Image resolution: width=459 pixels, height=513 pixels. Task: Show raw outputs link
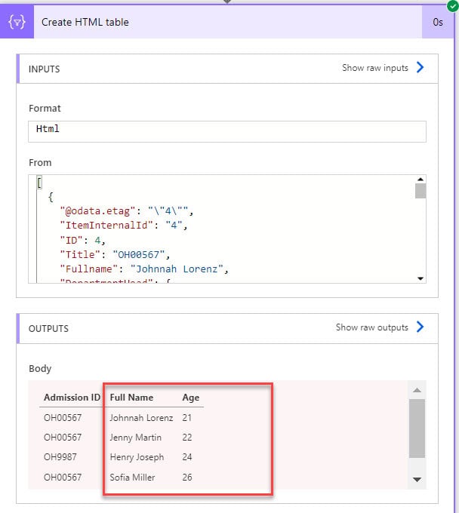pos(372,327)
